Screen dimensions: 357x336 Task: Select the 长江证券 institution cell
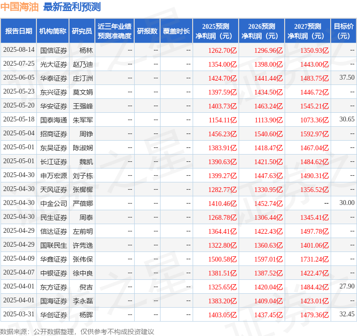pyautogui.click(x=54, y=162)
